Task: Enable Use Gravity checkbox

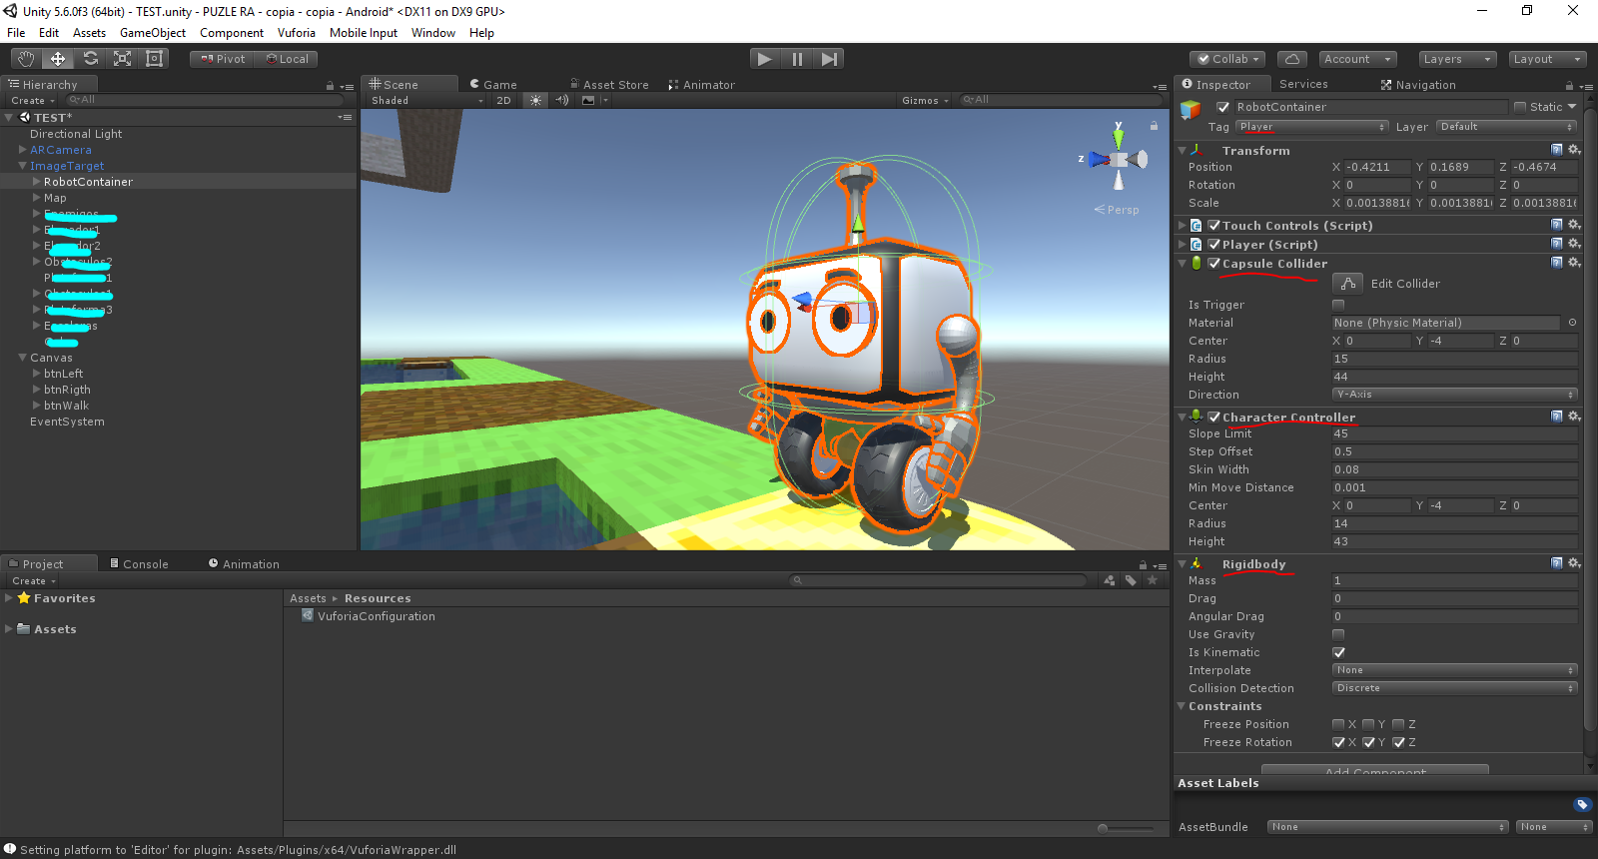Action: pyautogui.click(x=1338, y=634)
